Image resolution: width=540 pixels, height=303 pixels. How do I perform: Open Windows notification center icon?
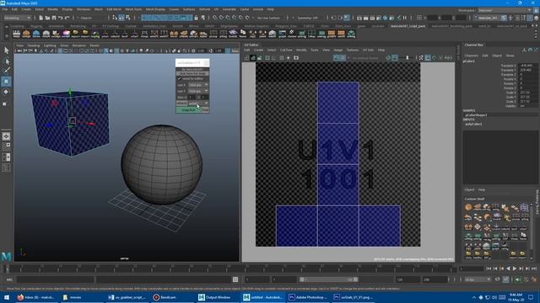531,297
